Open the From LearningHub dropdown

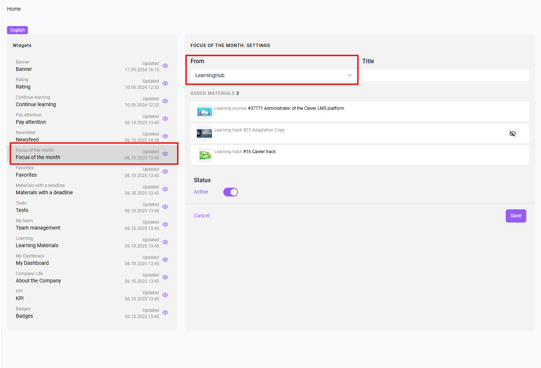click(x=274, y=75)
